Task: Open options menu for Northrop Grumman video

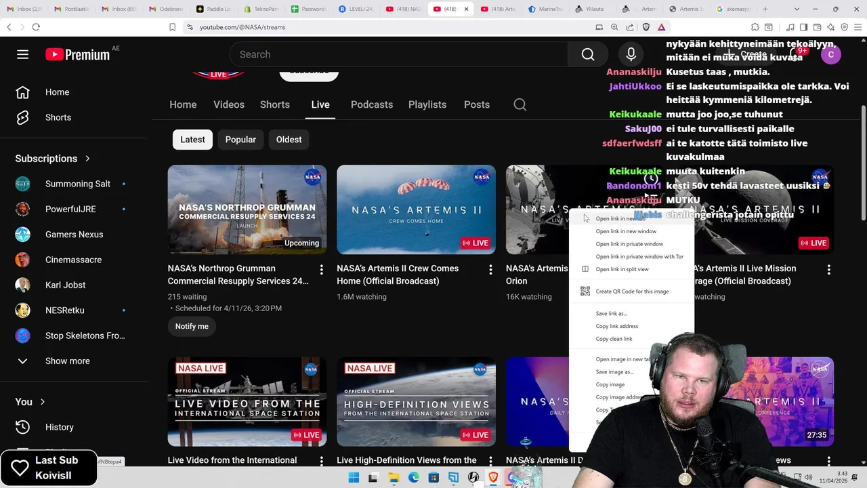Action: click(x=322, y=270)
